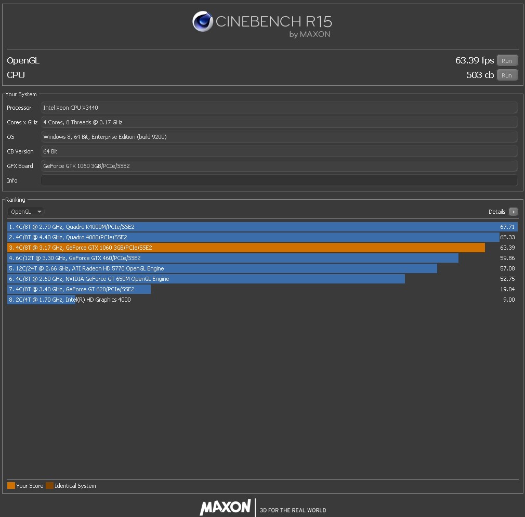Click score value 65.33
The image size is (525, 517).
tap(507, 237)
